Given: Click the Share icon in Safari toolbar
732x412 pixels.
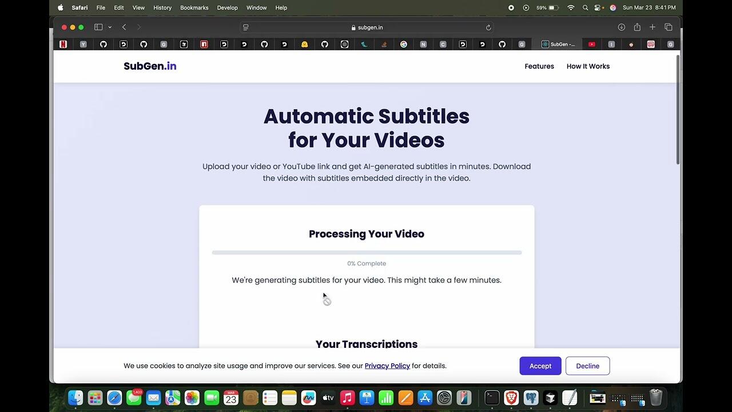Looking at the screenshot, I should click(637, 27).
